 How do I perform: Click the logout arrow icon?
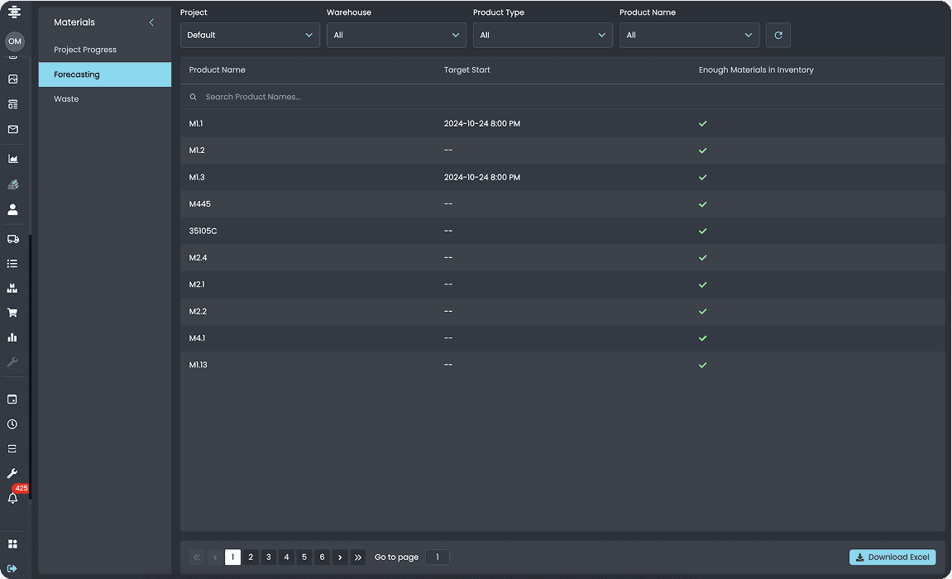click(12, 568)
